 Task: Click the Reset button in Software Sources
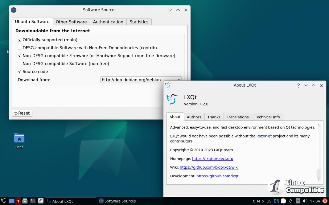(22, 113)
